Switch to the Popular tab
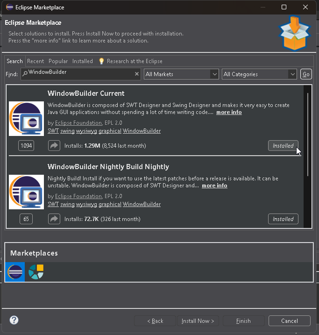The image size is (319, 335). coord(58,61)
